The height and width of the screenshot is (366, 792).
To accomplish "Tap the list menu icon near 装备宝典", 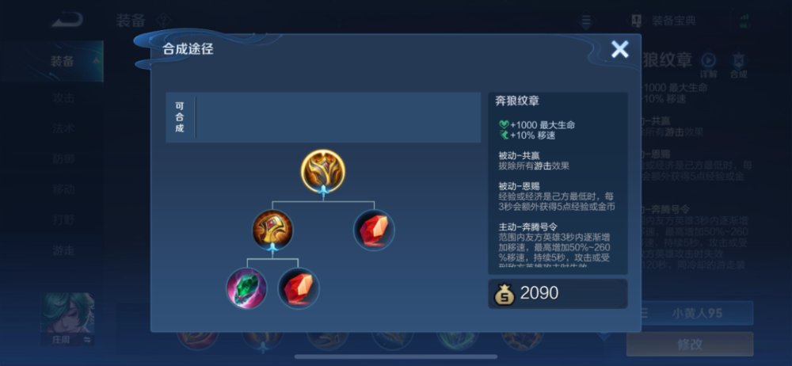I will [x=585, y=21].
